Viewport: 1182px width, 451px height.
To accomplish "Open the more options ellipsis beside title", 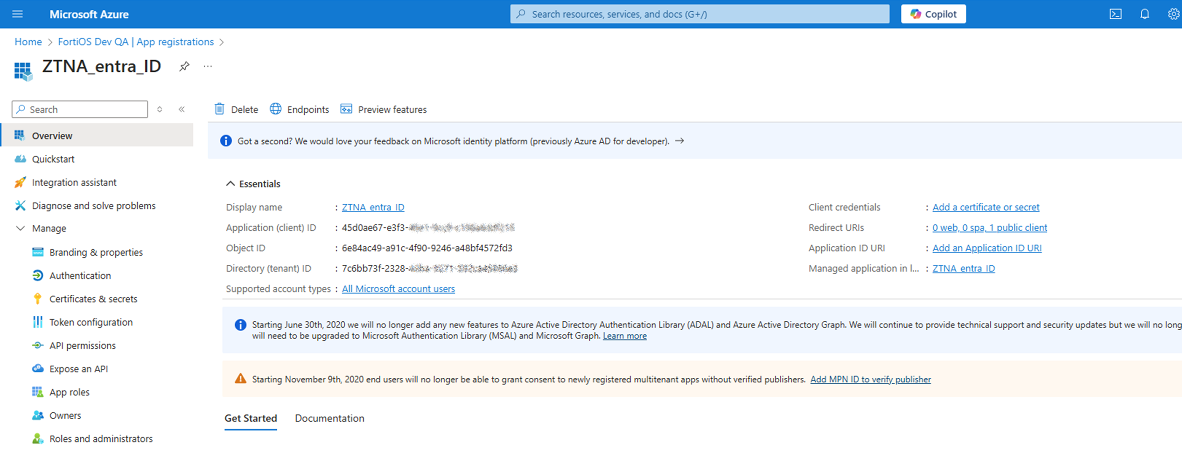I will 208,67.
